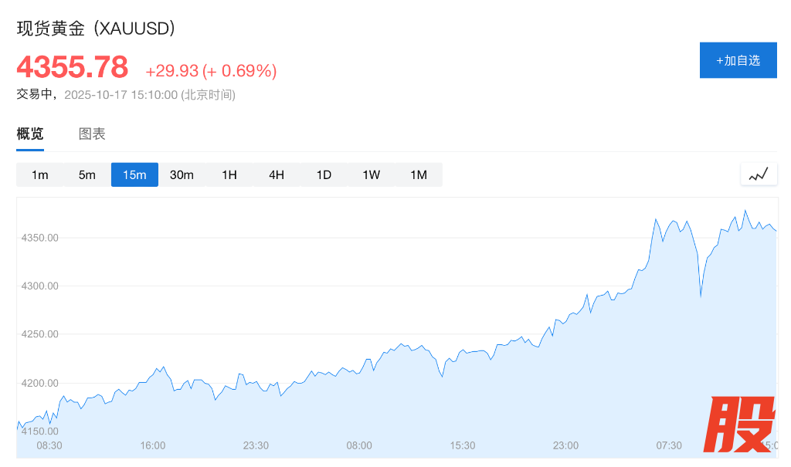Select the 1m timeframe
This screenshot has width=791, height=467.
pyautogui.click(x=40, y=174)
